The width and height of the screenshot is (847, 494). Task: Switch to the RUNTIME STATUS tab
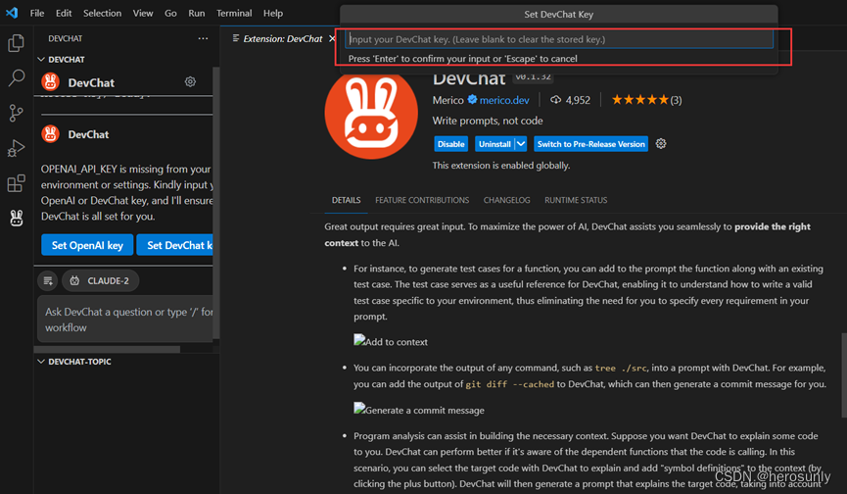click(576, 200)
